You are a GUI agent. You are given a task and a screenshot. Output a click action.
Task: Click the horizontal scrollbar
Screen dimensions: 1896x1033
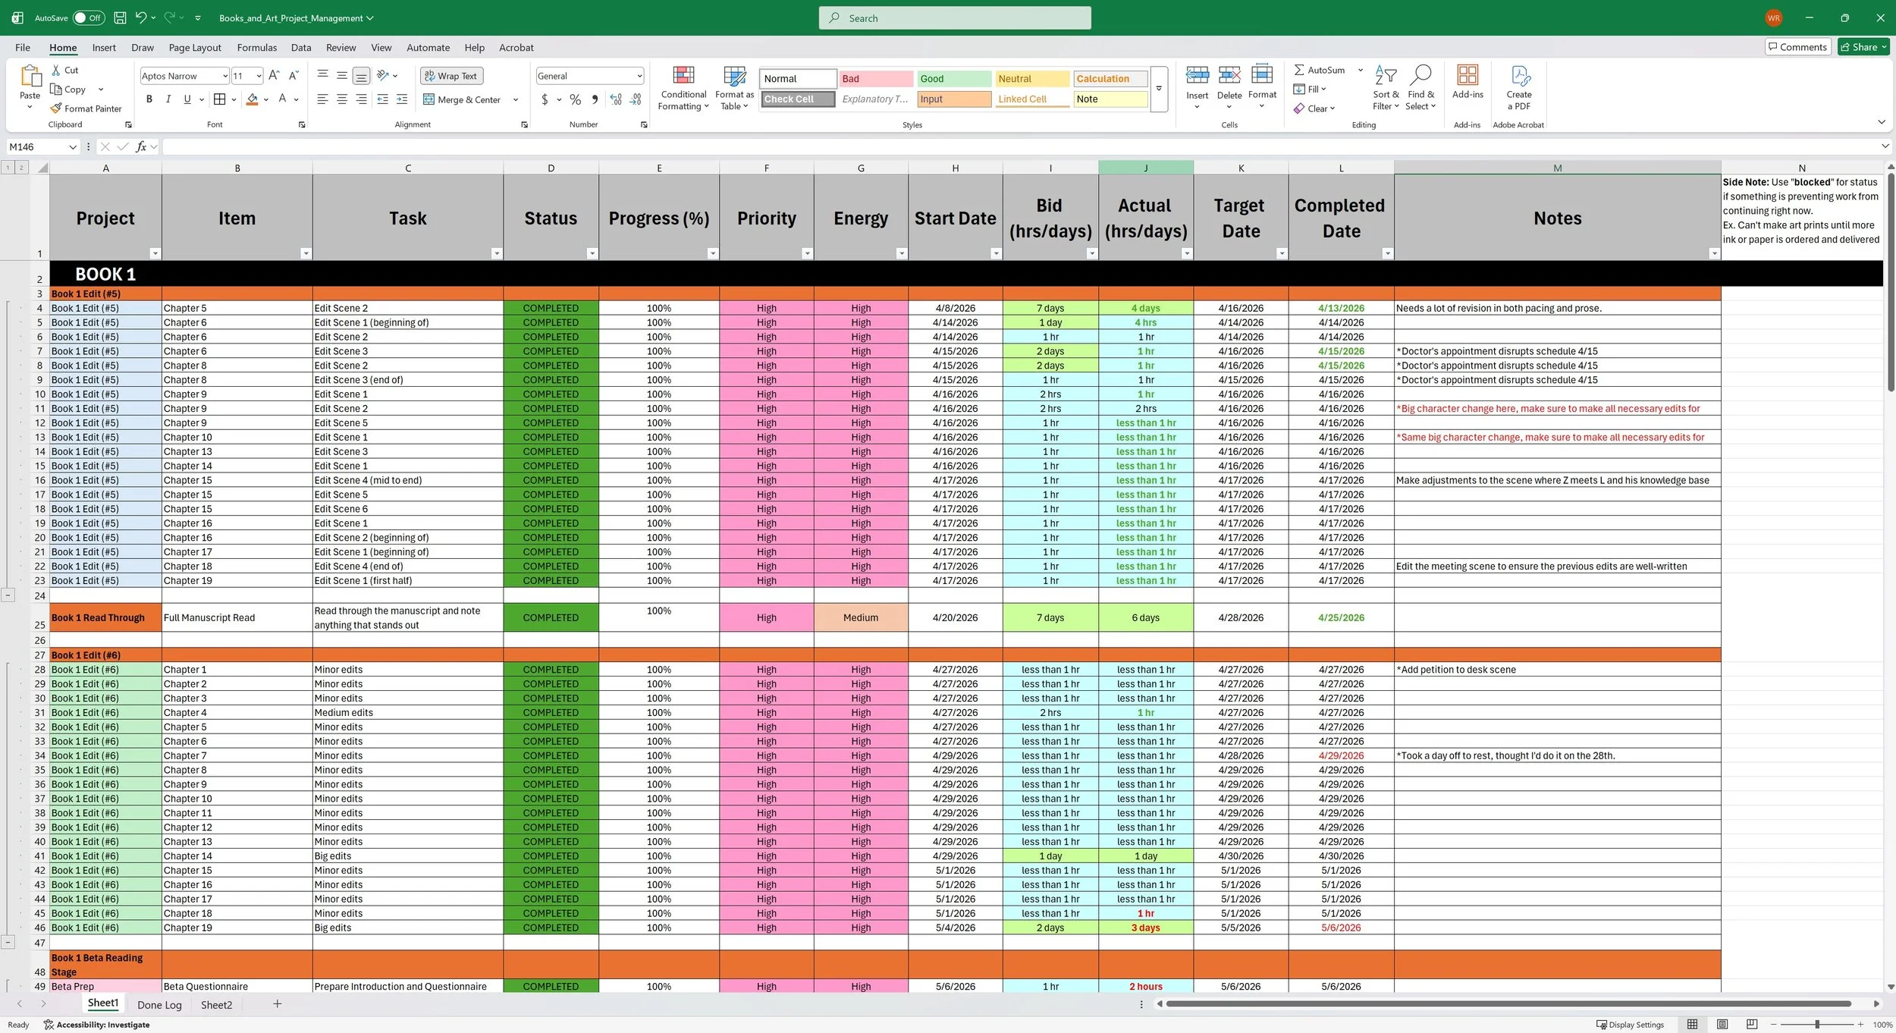(x=1508, y=1004)
